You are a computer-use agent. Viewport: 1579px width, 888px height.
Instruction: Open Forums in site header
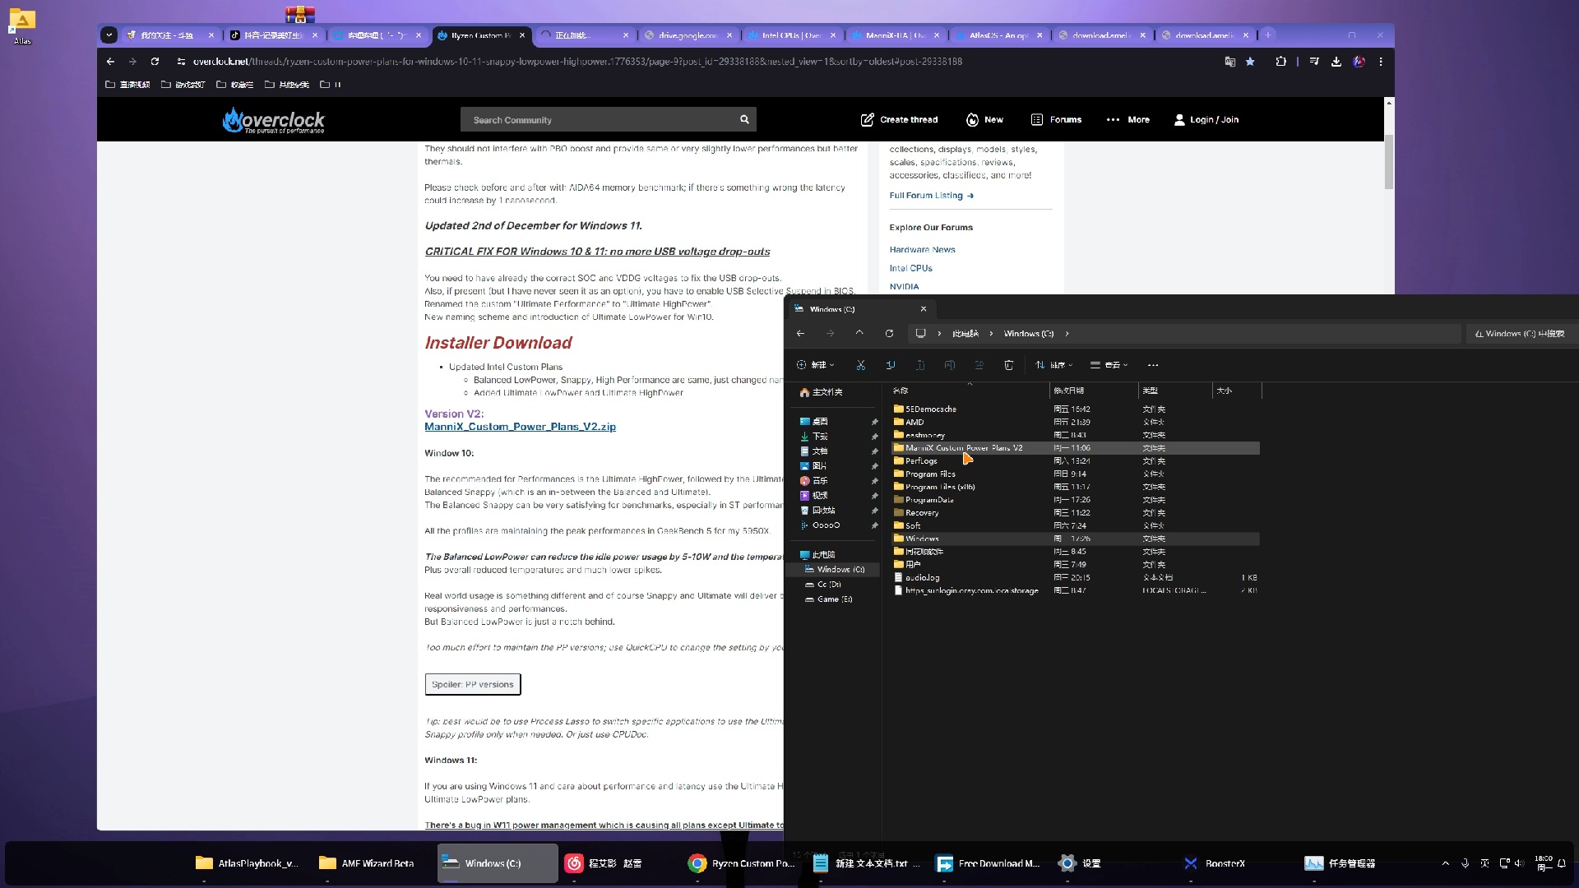1056,119
